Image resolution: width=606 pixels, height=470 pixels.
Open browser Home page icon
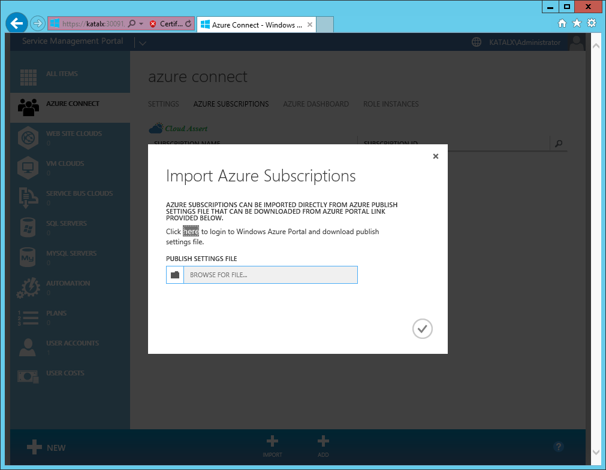coord(562,23)
